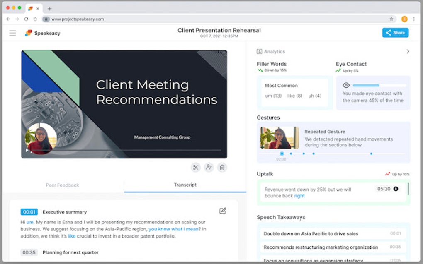Viewport: 423px width, 264px height.
Task: Open the Transcript tab
Action: pos(185,185)
